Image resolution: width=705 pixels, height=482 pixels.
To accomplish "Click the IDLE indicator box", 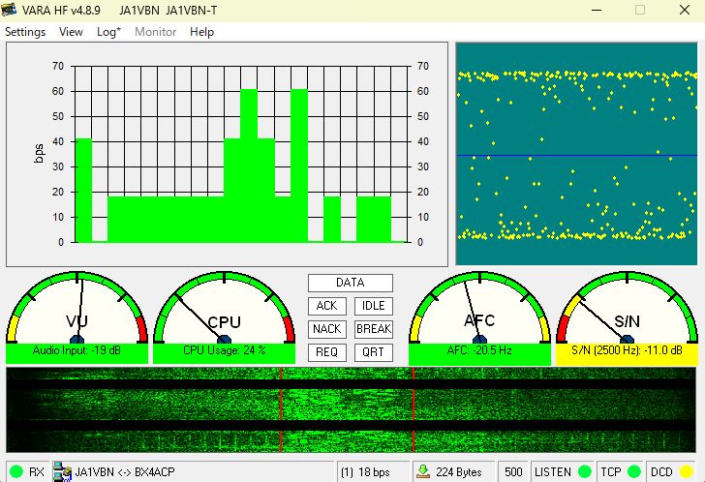I will [x=374, y=306].
